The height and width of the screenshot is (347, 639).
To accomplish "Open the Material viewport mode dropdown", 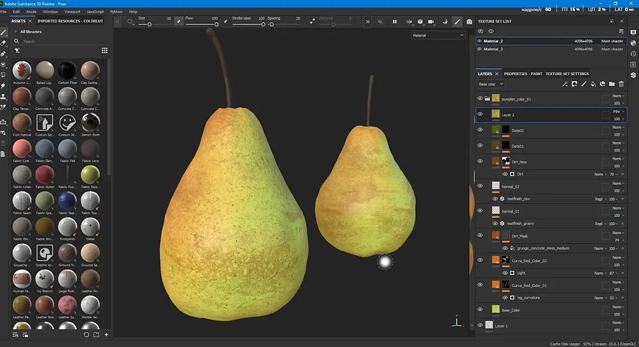I will pos(438,35).
